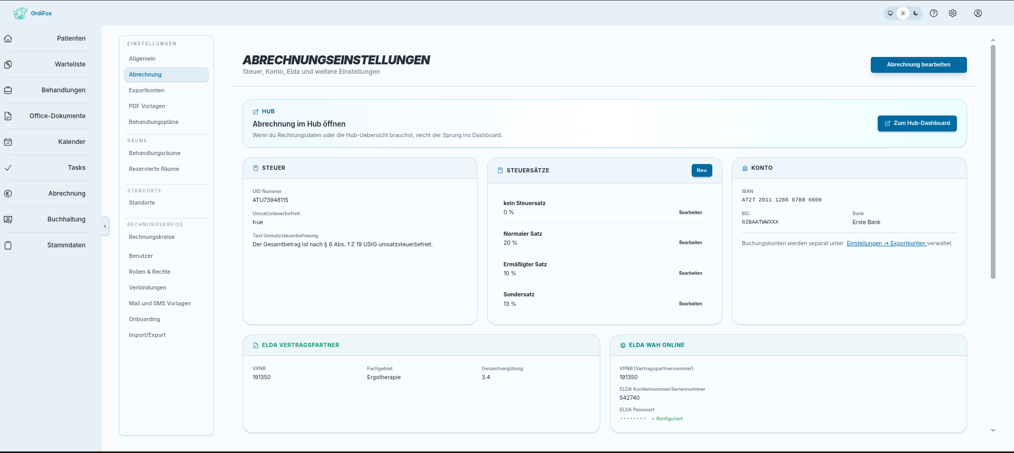Click the UID number ATU73948115
The width and height of the screenshot is (1014, 453).
click(271, 200)
